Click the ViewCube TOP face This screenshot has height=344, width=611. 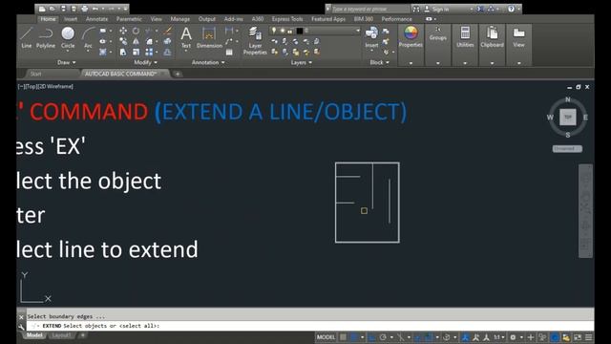(568, 117)
